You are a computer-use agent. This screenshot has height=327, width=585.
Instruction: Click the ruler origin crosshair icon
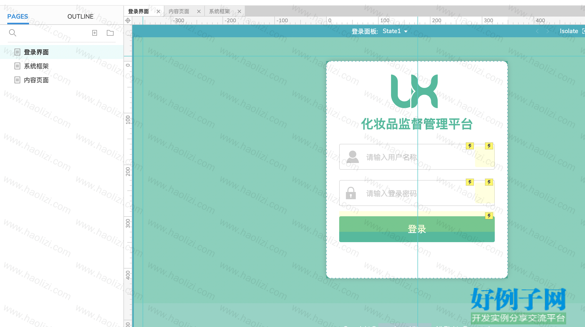tap(128, 20)
